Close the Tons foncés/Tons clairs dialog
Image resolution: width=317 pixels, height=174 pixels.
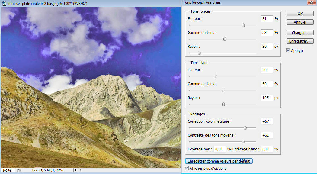tap(312, 2)
